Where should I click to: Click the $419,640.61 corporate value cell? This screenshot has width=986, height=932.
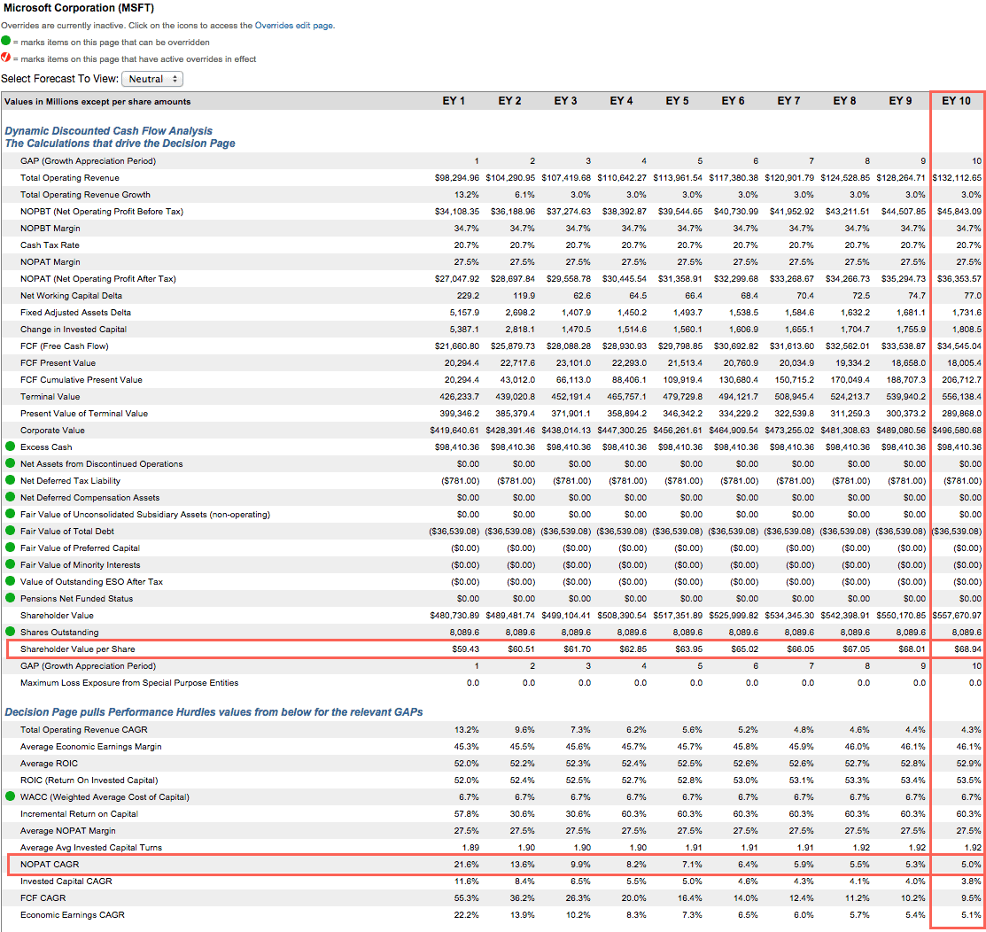(454, 431)
